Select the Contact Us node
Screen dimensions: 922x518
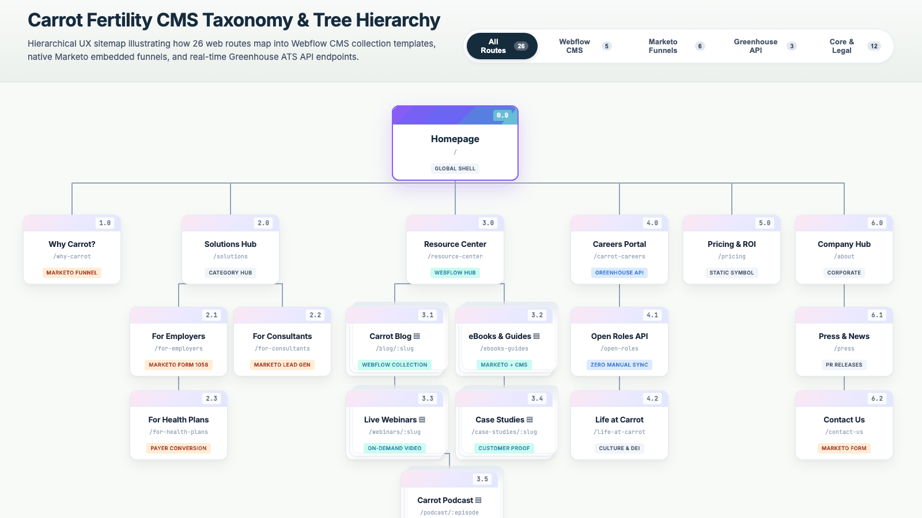[844, 425]
